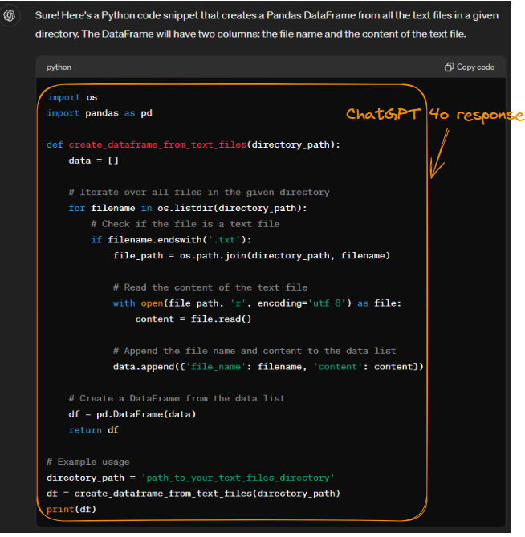
Task: Click the '# Example usage' comment
Action: click(88, 462)
